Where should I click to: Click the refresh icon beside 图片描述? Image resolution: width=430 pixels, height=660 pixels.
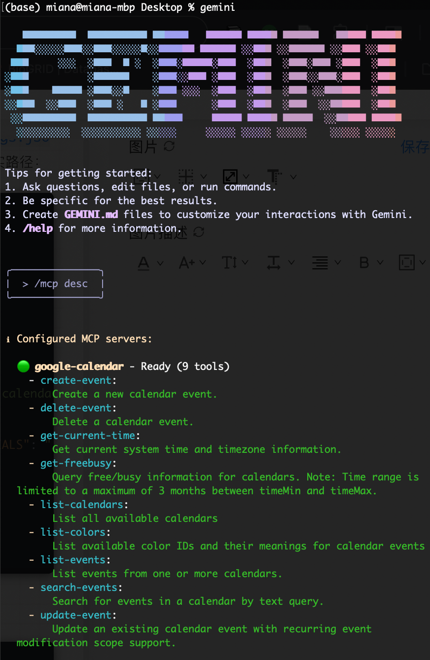tap(199, 232)
